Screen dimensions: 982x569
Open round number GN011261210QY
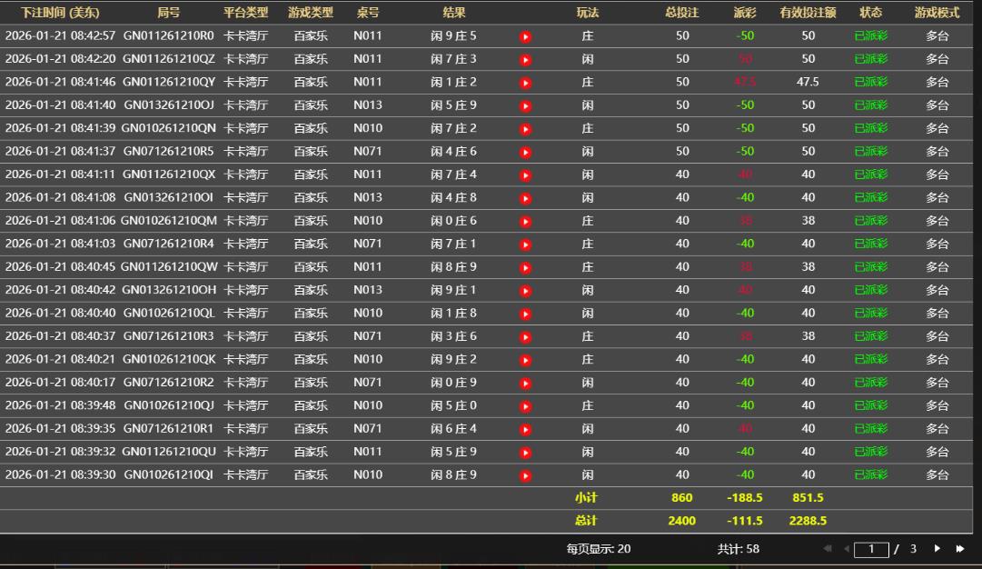coord(169,82)
